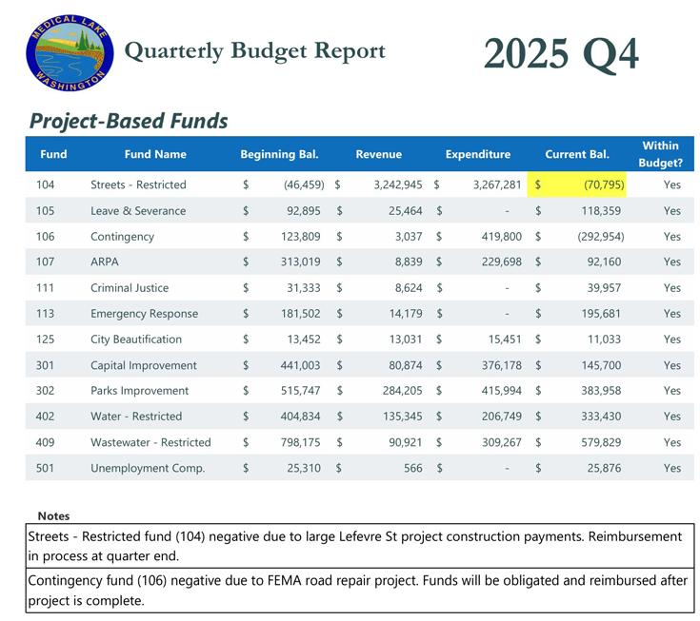Select the ARPA fund name
This screenshot has height=621, width=700.
[x=105, y=262]
